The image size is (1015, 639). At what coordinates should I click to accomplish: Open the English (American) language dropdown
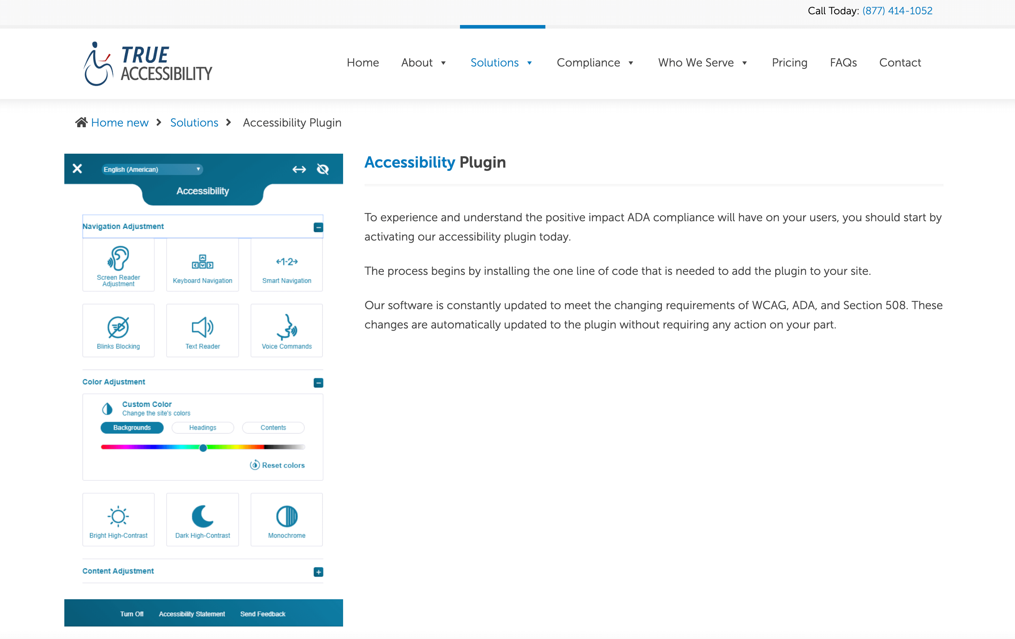click(152, 169)
